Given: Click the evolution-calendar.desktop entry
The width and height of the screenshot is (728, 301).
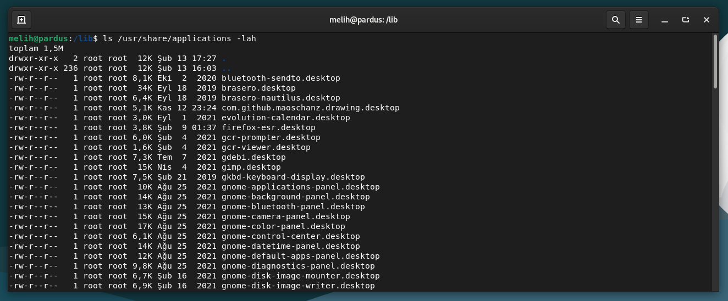Looking at the screenshot, I should (286, 118).
